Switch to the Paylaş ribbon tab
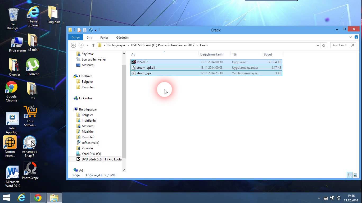Image resolution: width=362 pixels, height=203 pixels. (x=104, y=38)
